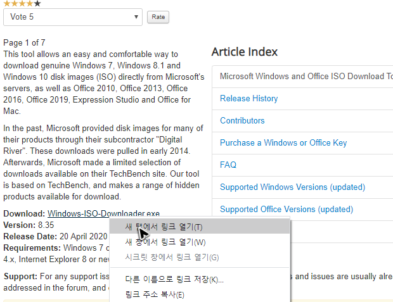Open Purchase a Windows or Office Key
Viewport: 393px width, 302px height.
pos(283,142)
